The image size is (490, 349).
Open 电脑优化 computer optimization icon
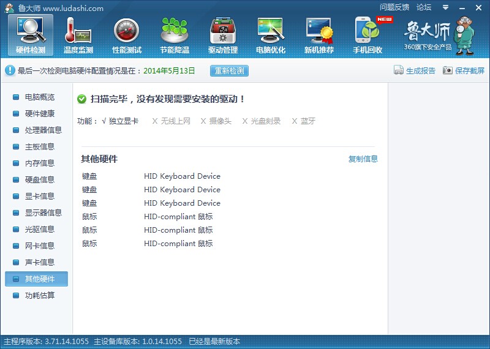(x=271, y=35)
